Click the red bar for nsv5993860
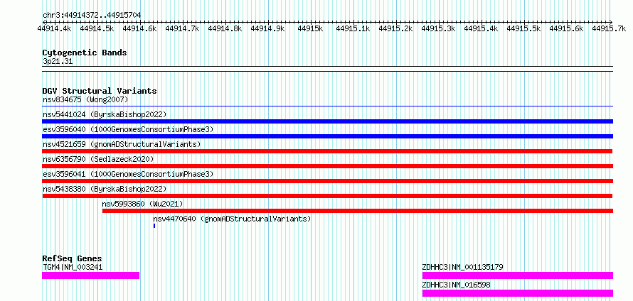 (358, 211)
